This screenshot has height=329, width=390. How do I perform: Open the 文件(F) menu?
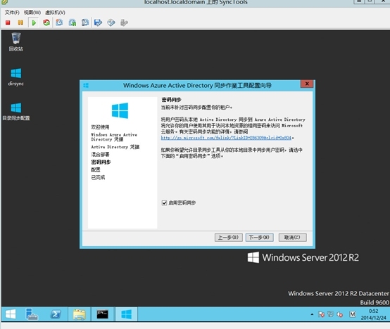click(x=12, y=12)
